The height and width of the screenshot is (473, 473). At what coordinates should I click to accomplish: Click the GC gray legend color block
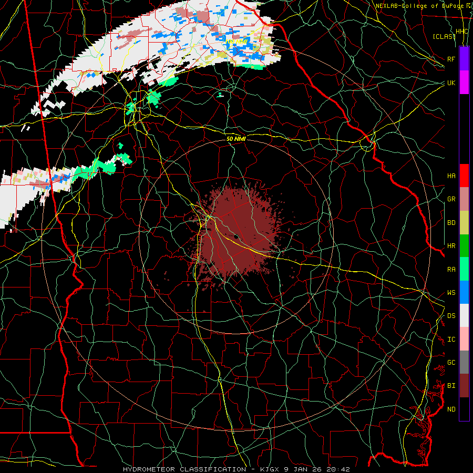[464, 362]
